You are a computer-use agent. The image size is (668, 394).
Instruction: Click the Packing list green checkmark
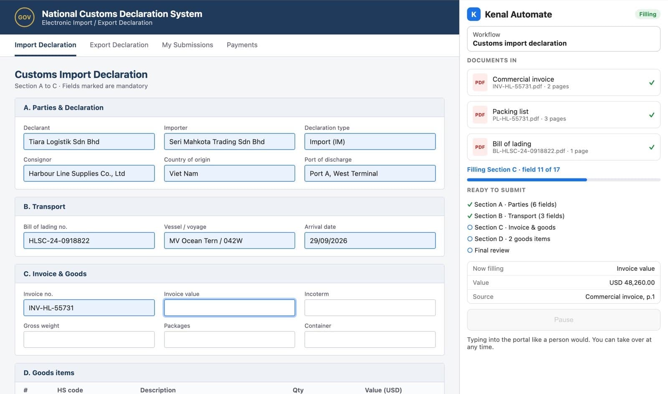(652, 115)
